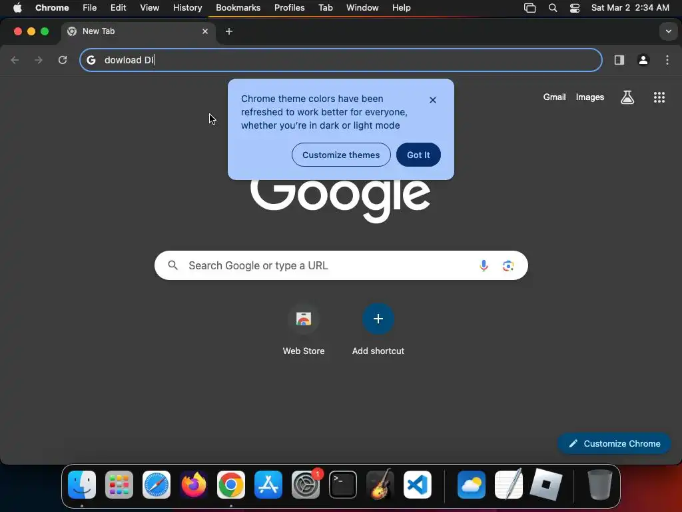This screenshot has height=512, width=682.
Task: Open the Chrome application menu
Action: point(52,8)
